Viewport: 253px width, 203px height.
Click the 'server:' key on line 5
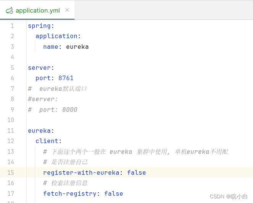(x=41, y=68)
